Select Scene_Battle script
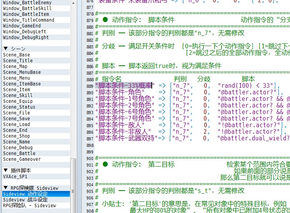 [36, 153]
